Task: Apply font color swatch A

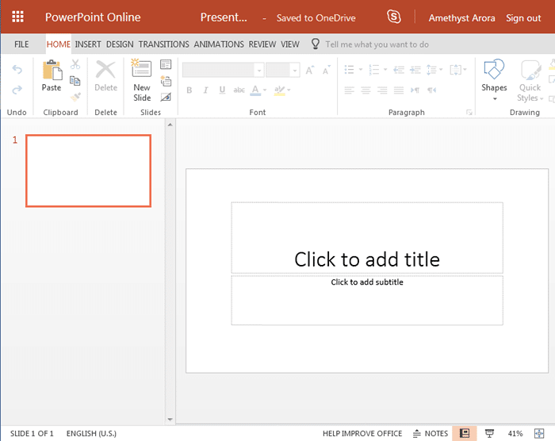Action: (x=255, y=90)
